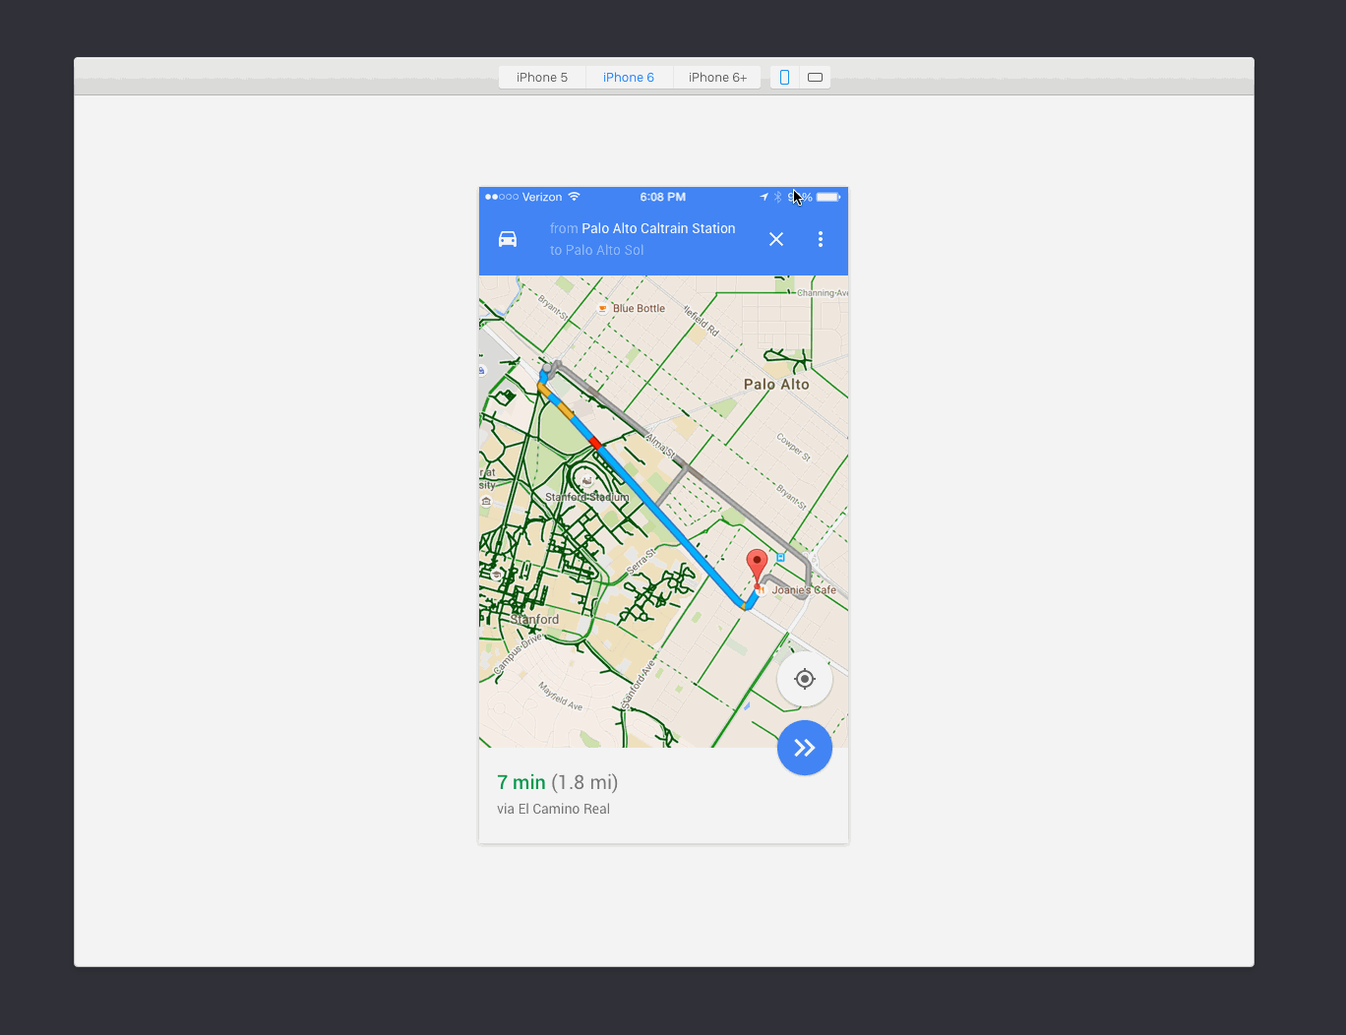Tap the blue transit stop icon near the destination
This screenshot has width=1346, height=1035.
(x=781, y=557)
